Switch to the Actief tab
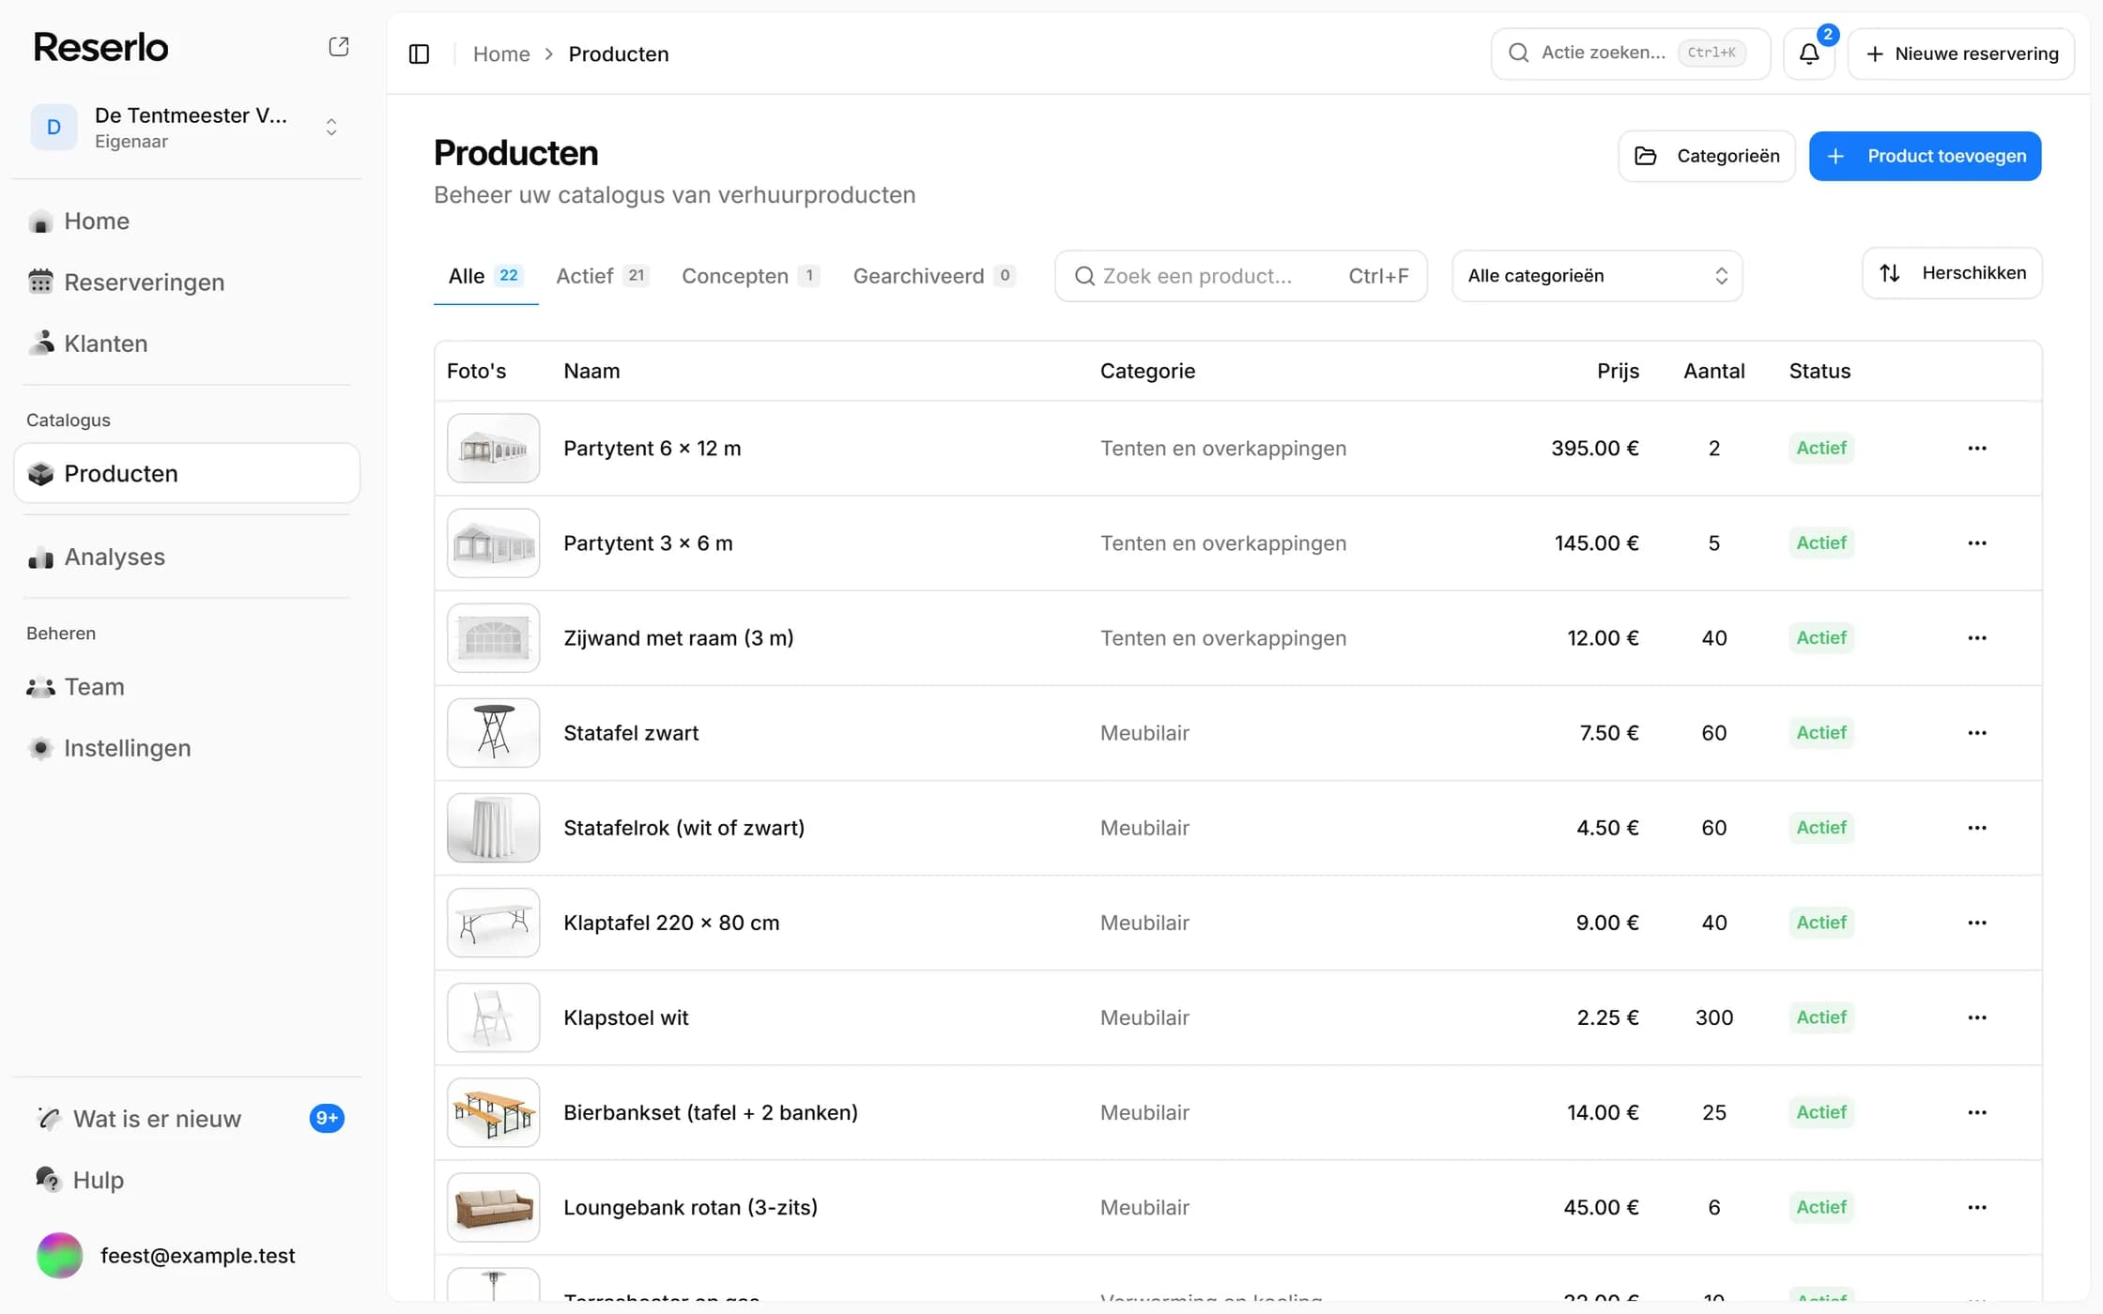This screenshot has width=2103, height=1314. point(603,276)
